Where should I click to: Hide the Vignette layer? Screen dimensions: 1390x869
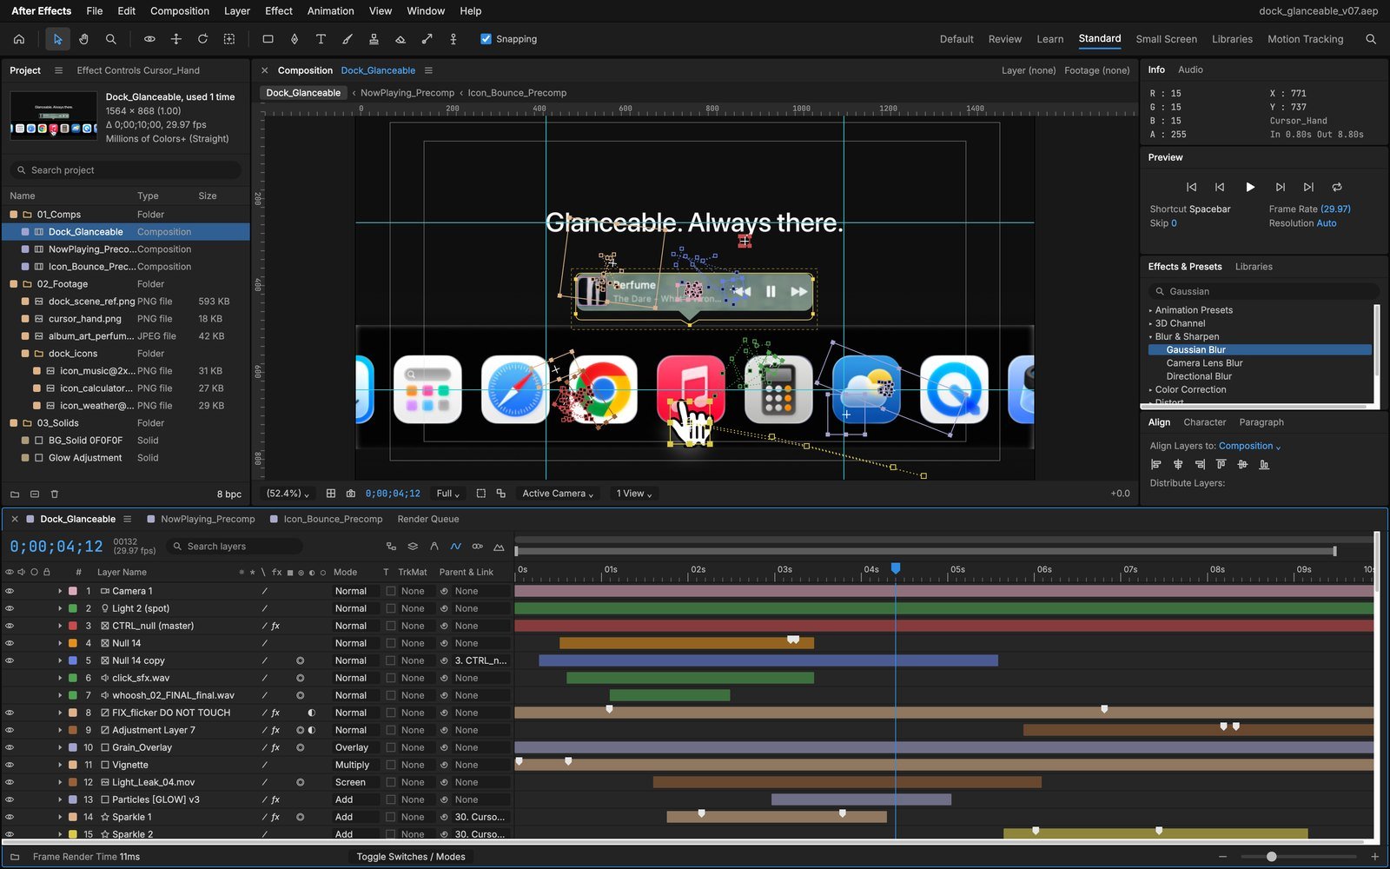point(10,765)
